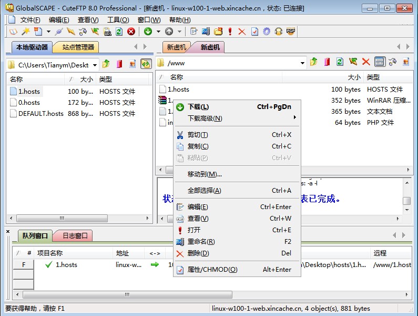Image resolution: width=418 pixels, height=316 pixels.
Task: Click the Edit file icon in main toolbar
Action: pyautogui.click(x=193, y=32)
